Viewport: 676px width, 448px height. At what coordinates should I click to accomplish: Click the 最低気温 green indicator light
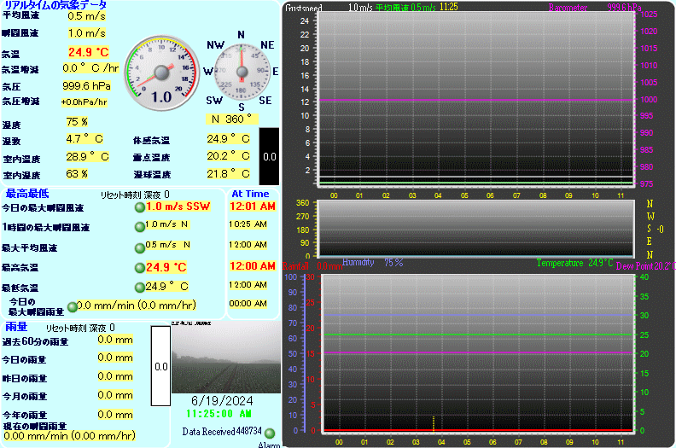pos(139,287)
